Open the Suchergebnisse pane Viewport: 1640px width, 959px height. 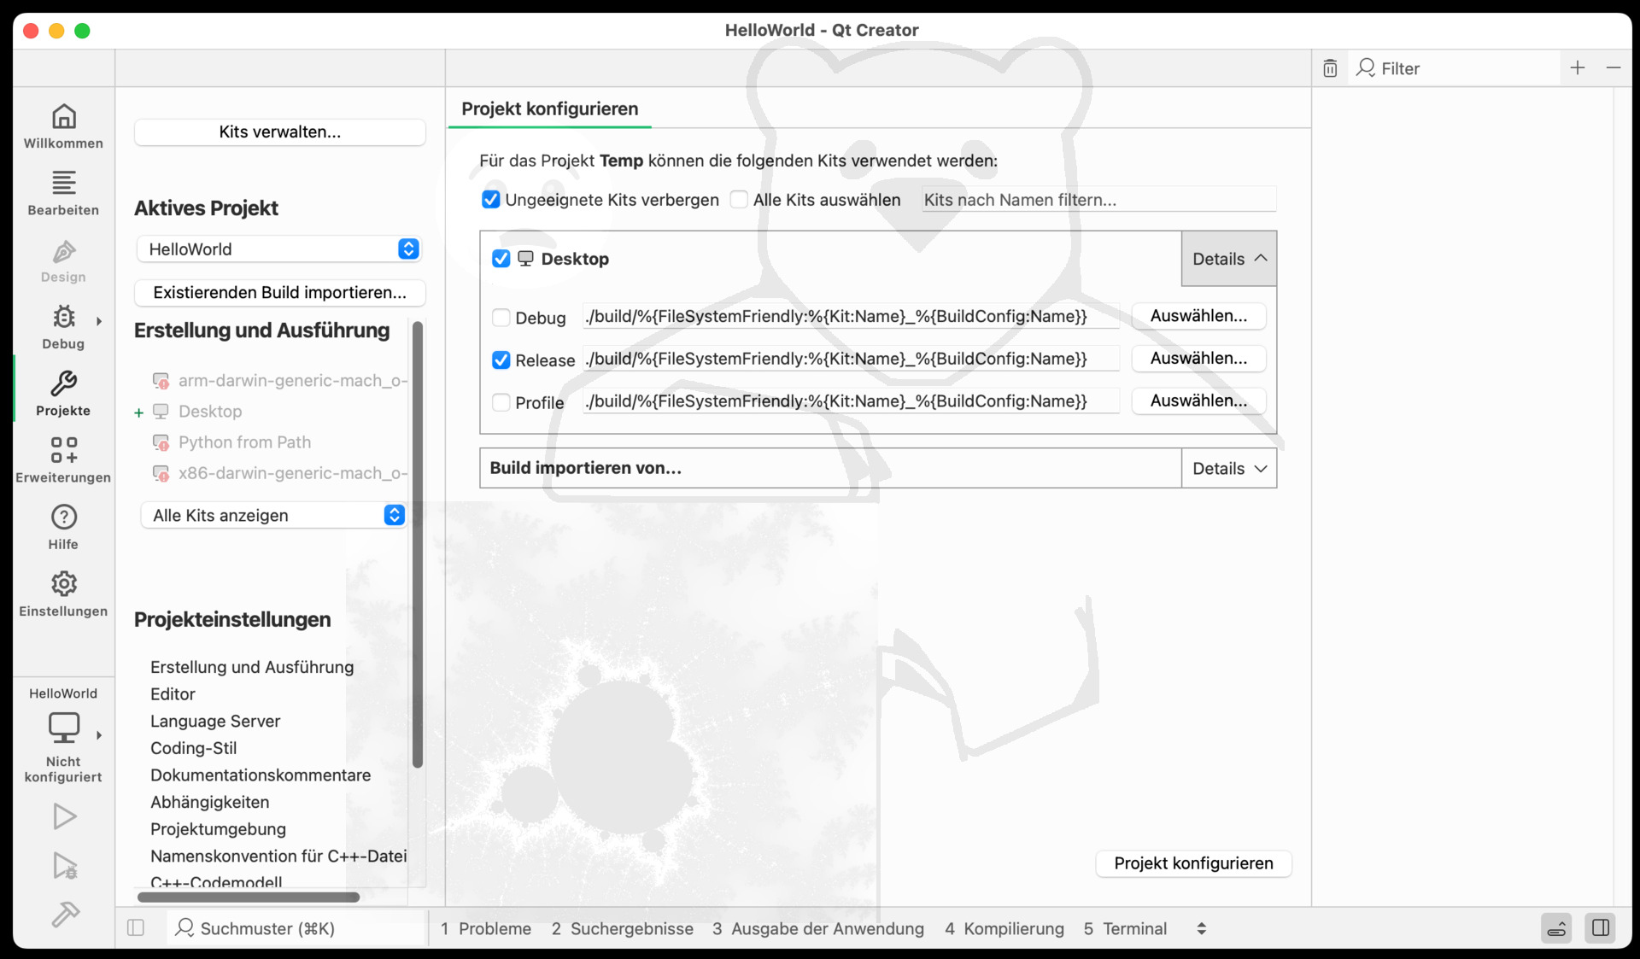tap(623, 928)
